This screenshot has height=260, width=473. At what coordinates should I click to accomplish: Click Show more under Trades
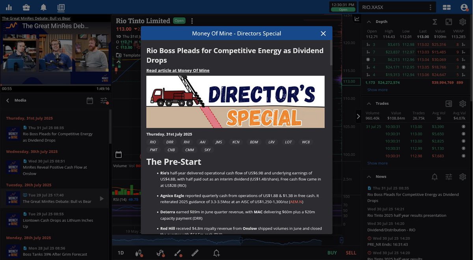tap(377, 163)
